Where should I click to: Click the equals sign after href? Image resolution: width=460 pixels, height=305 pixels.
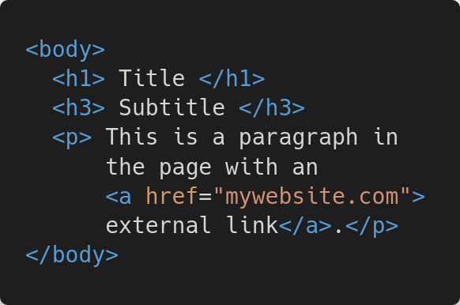[x=205, y=196]
